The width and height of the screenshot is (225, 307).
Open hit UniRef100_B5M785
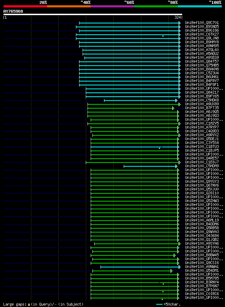(202, 278)
